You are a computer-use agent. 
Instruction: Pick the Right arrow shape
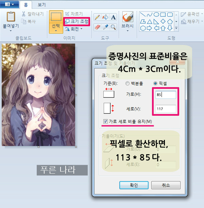coord(149,28)
